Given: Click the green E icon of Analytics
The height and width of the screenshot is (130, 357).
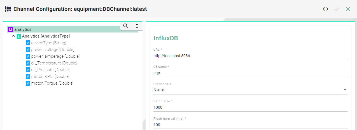Looking at the screenshot, I should (19, 36).
